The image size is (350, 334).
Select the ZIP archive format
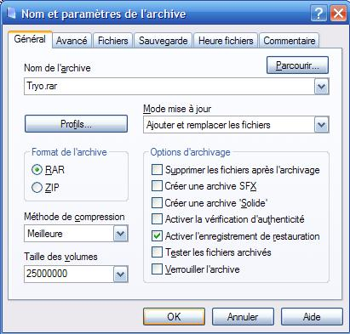tap(37, 188)
